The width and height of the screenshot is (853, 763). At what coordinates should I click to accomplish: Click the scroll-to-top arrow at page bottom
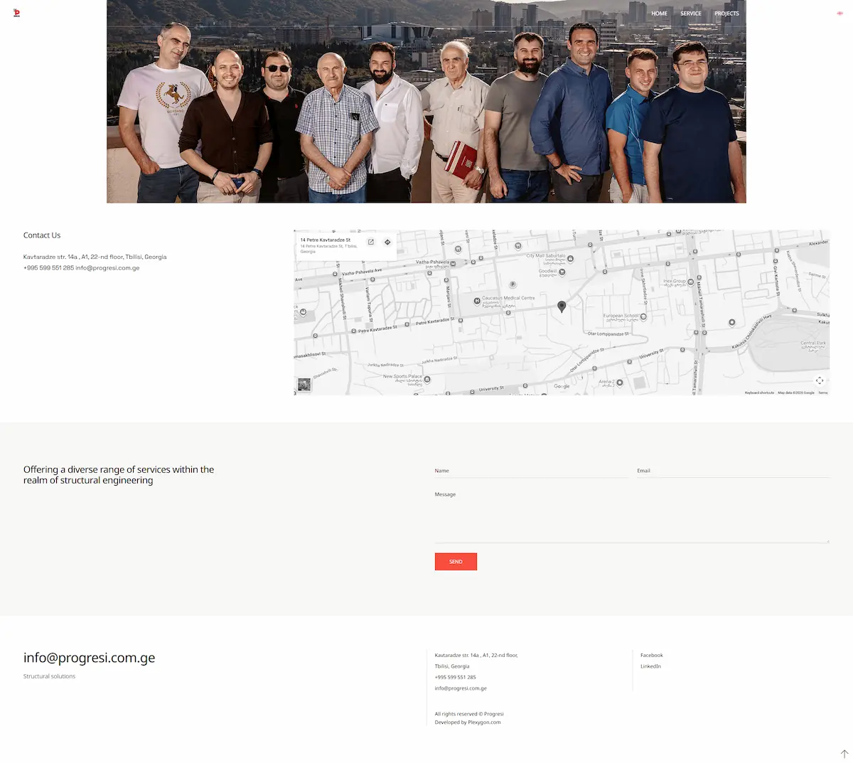click(x=844, y=754)
